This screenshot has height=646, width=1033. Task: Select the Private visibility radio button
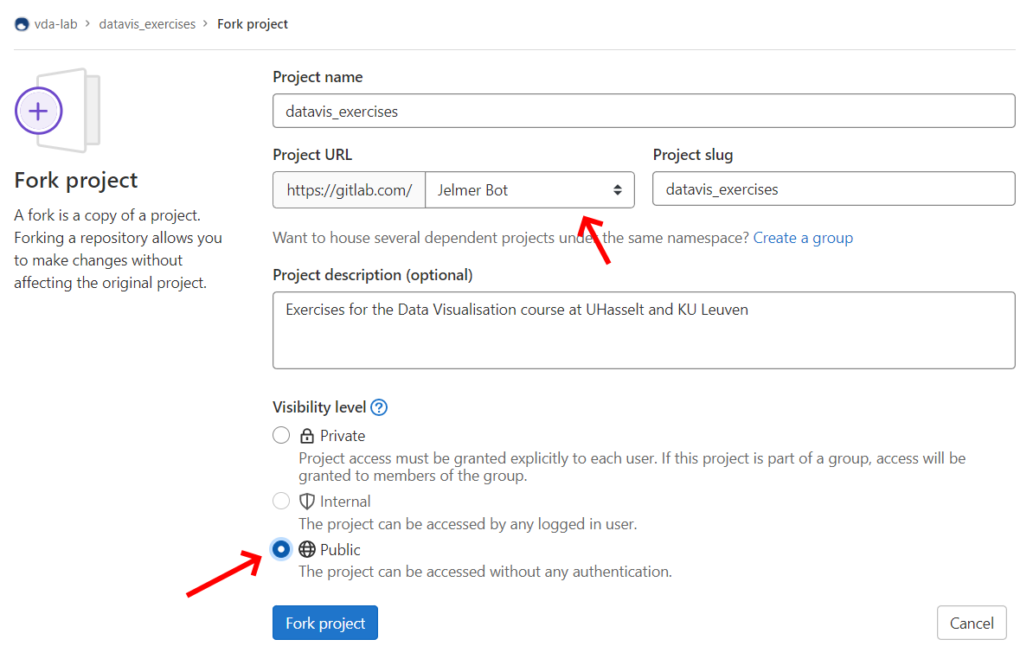281,436
